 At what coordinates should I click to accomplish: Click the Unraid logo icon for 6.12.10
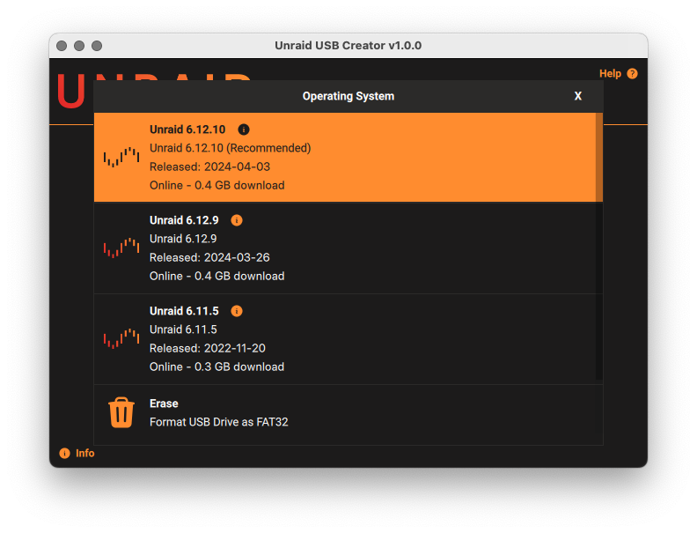point(121,157)
